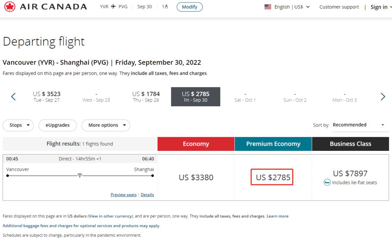Click the US flag language icon
The image size is (392, 239).
(268, 7)
